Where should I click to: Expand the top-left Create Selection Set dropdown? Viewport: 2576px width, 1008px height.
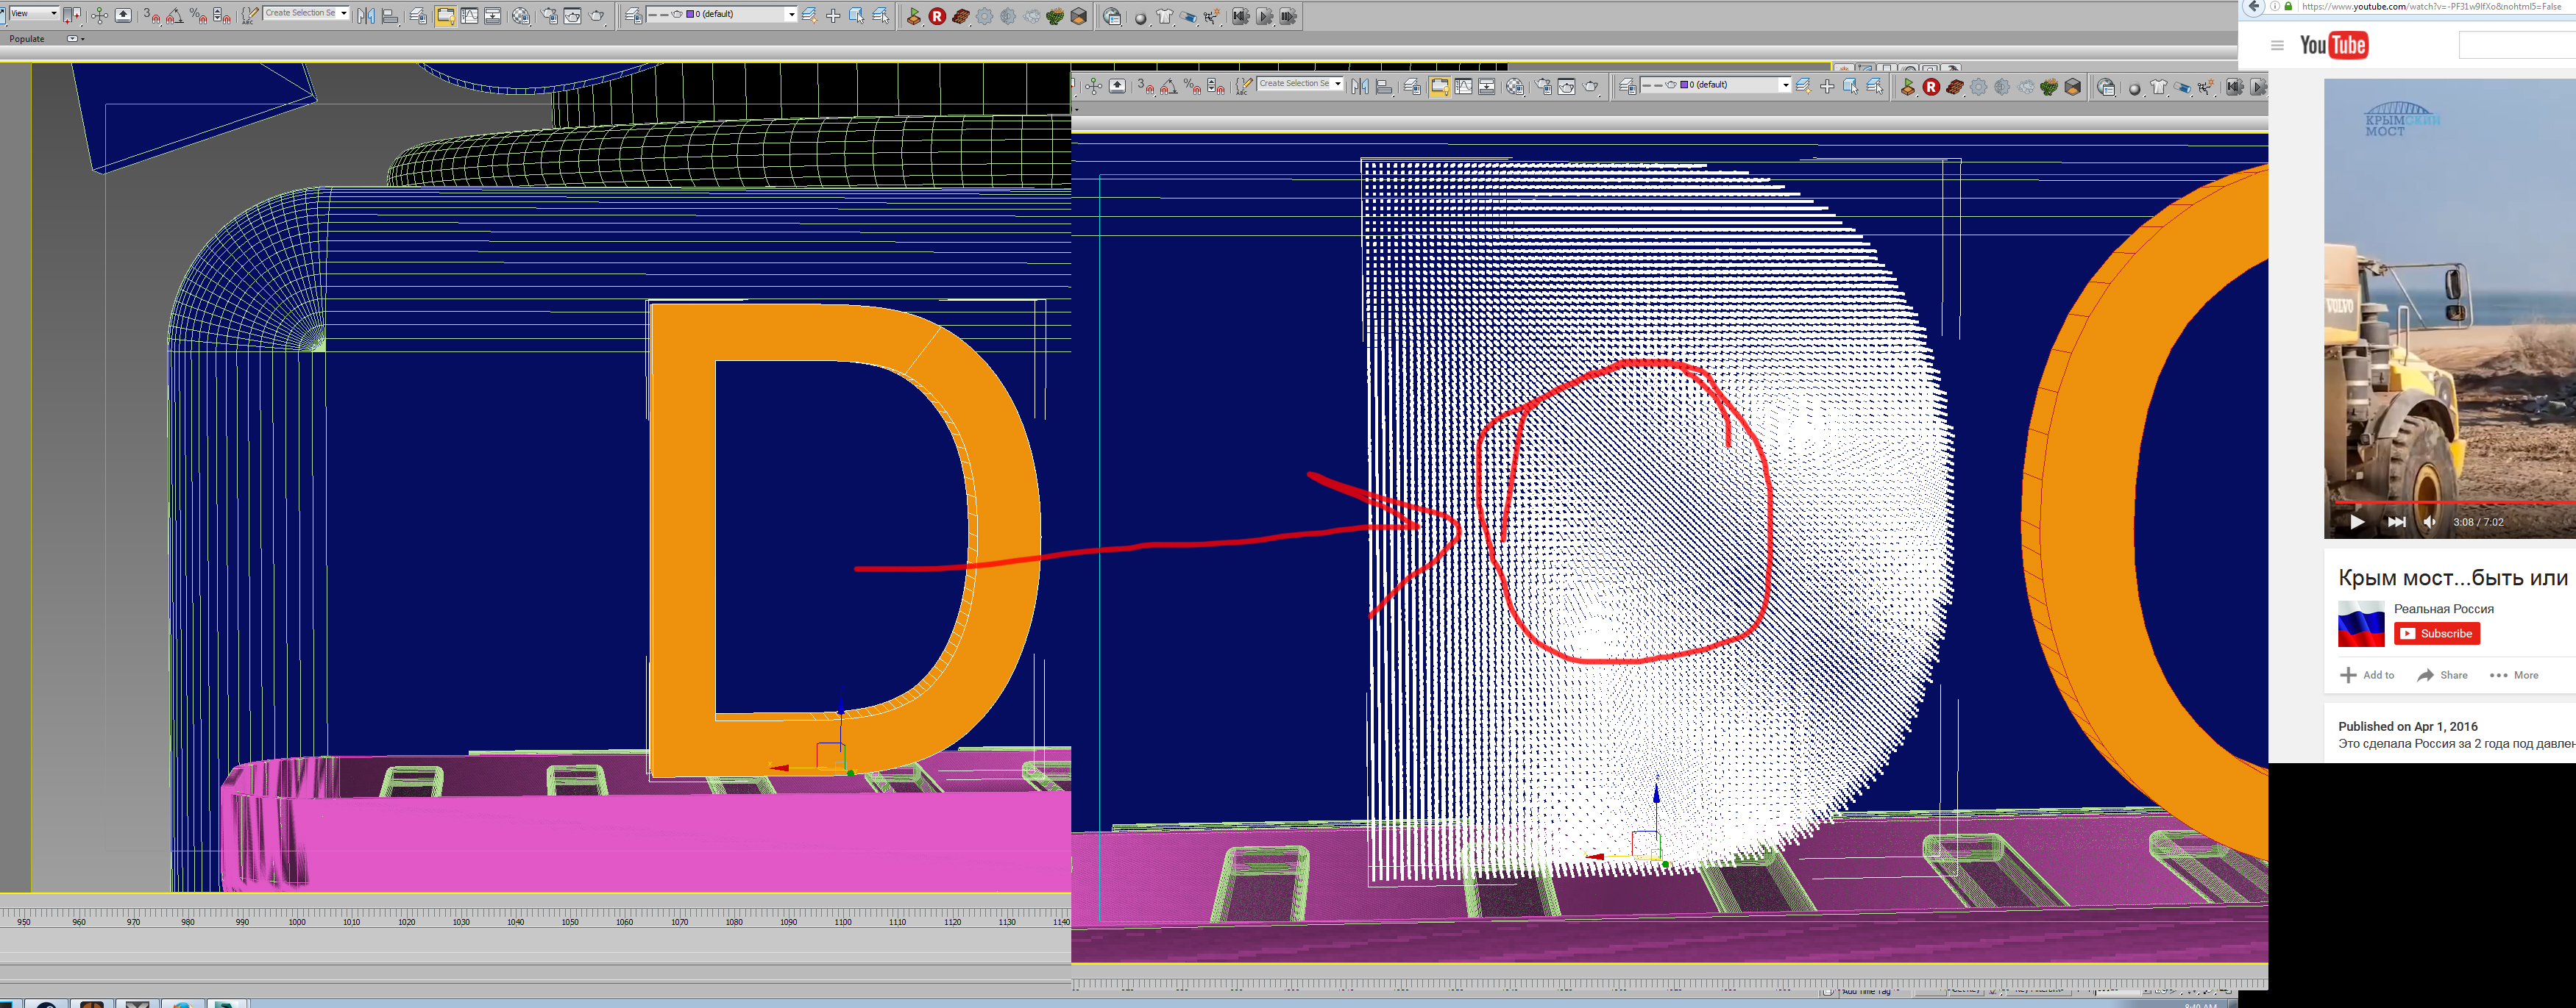343,13
